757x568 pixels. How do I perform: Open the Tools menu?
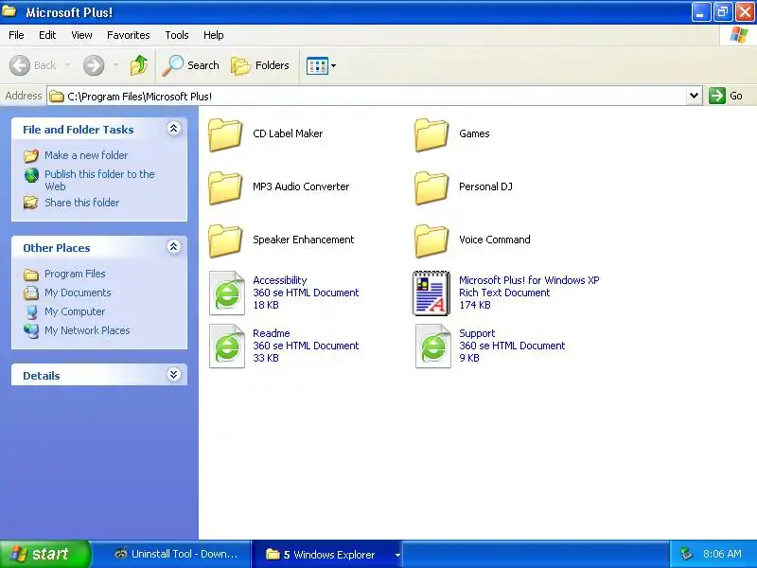pyautogui.click(x=177, y=35)
